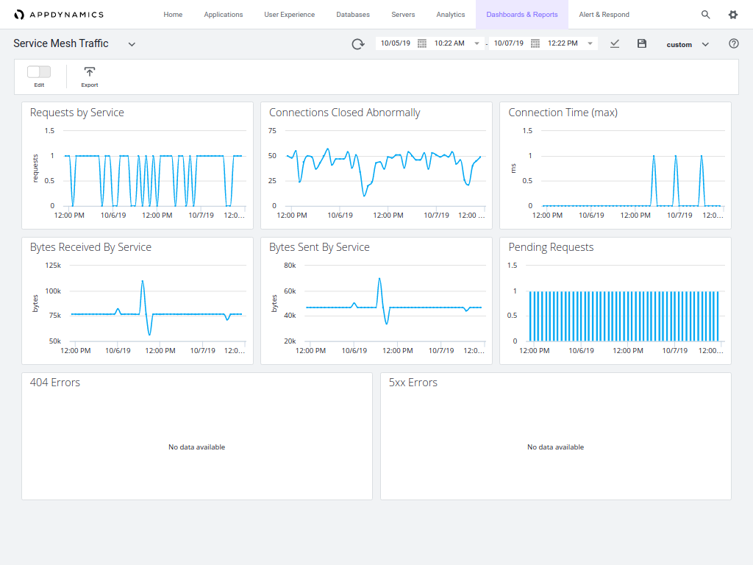The width and height of the screenshot is (753, 565).
Task: Navigate to the Servers section
Action: pos(403,14)
